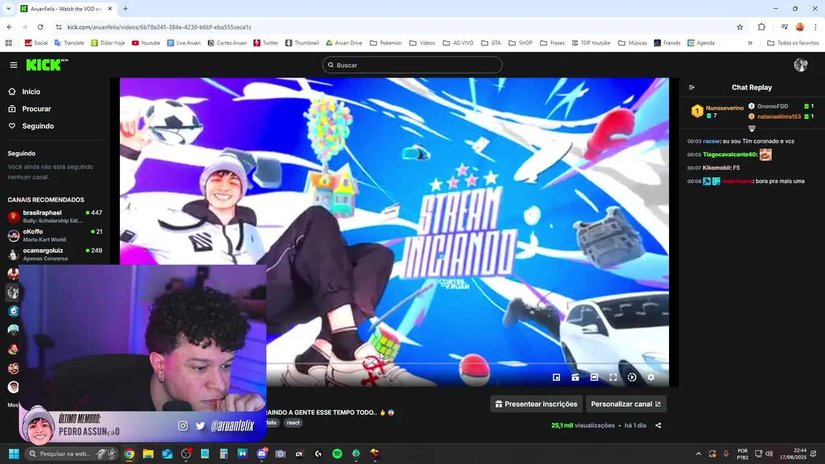Open Todos os favoritos folder
Image resolution: width=825 pixels, height=464 pixels.
[x=793, y=43]
